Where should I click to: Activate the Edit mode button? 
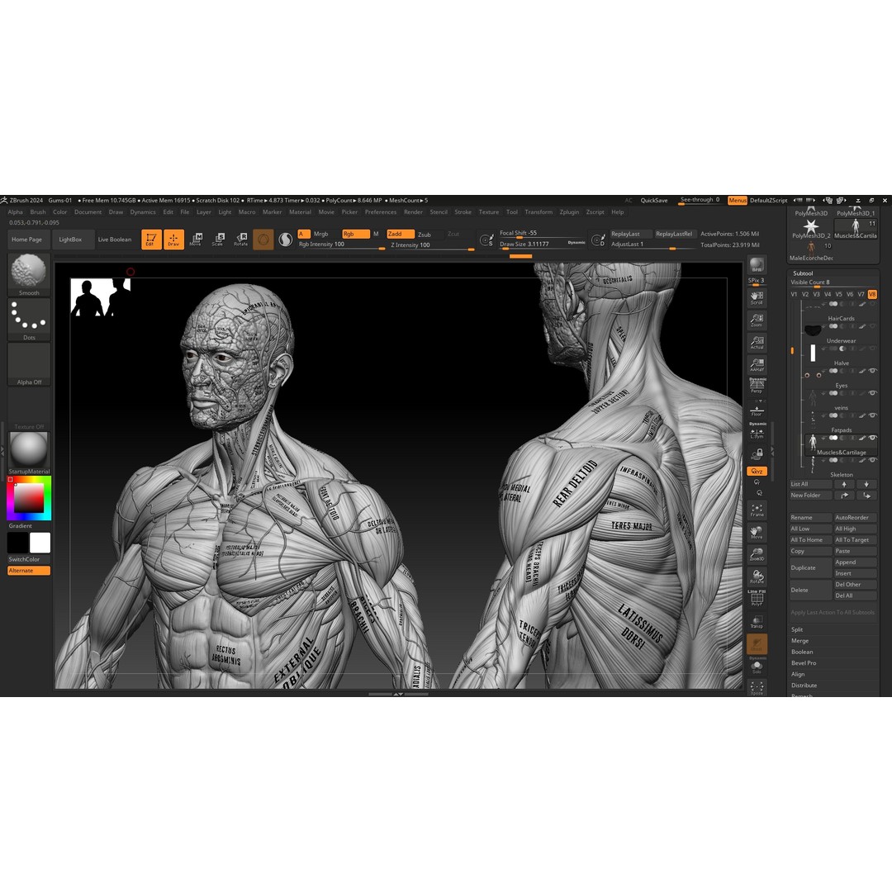151,240
